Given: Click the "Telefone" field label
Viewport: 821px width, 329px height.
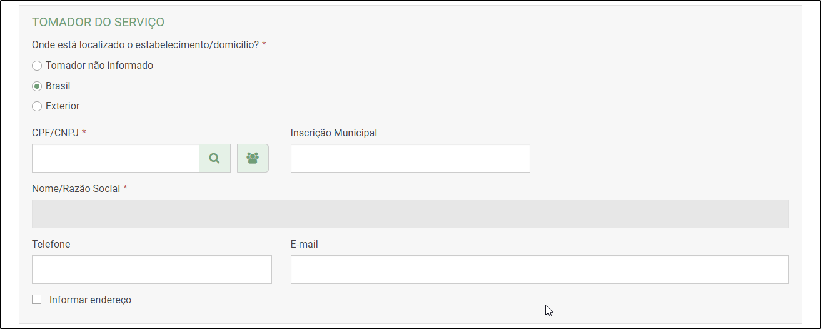Looking at the screenshot, I should click(x=51, y=244).
